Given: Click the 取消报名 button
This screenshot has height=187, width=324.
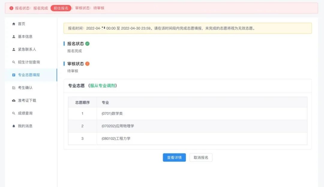Looking at the screenshot, I should tap(201, 157).
